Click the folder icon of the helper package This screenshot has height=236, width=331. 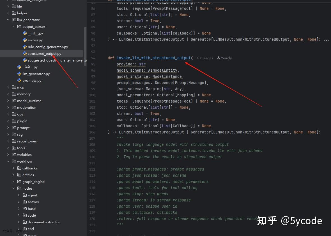(x=14, y=13)
